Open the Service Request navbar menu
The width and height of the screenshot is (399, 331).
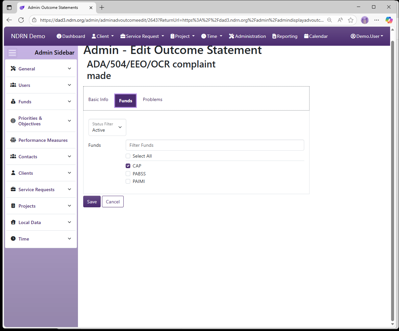coord(142,36)
